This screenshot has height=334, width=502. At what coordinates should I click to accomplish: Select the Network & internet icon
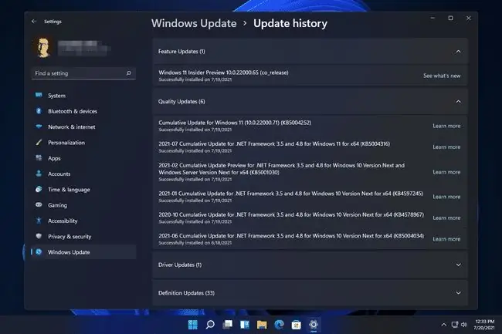(x=39, y=127)
